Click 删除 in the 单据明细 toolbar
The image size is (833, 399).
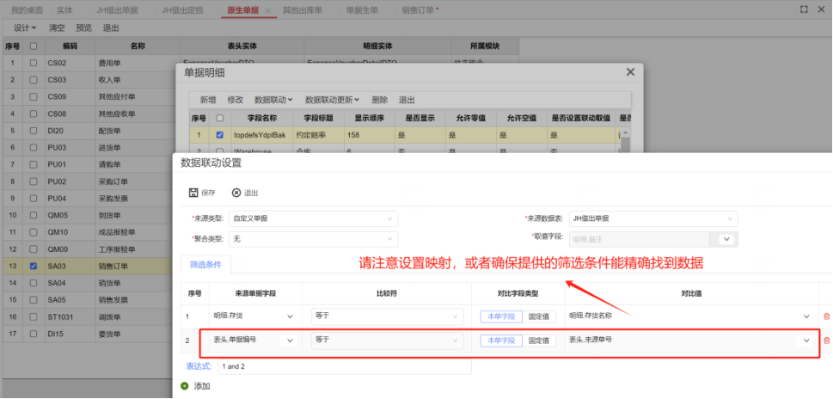379,100
